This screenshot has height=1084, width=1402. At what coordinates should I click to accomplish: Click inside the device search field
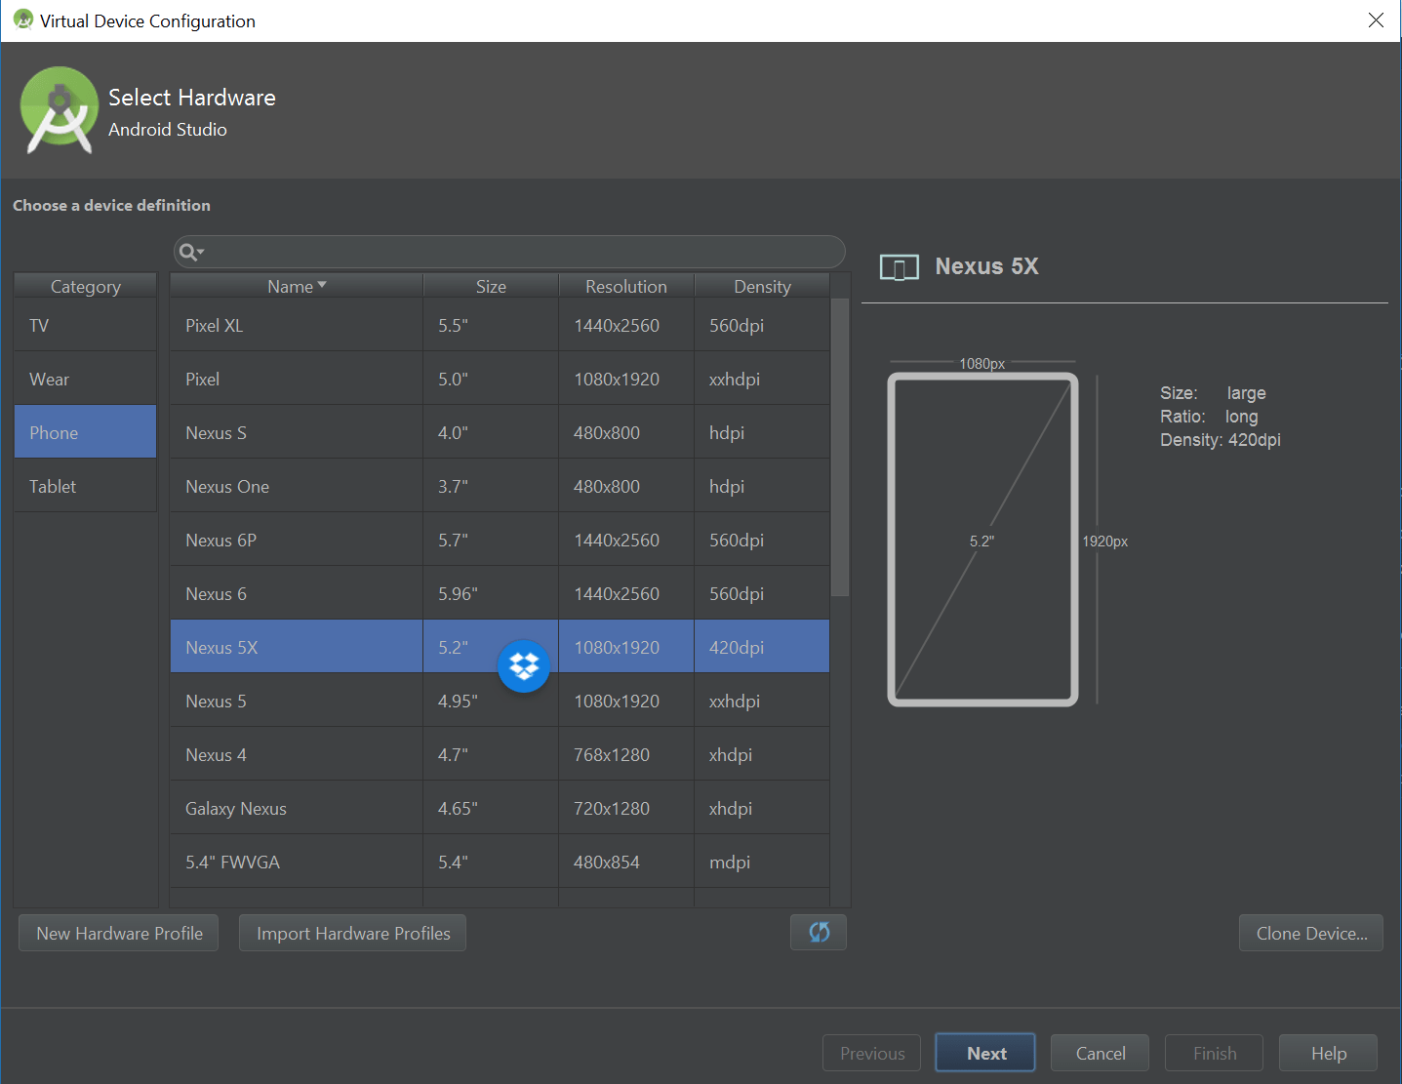[507, 251]
